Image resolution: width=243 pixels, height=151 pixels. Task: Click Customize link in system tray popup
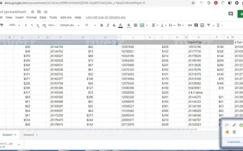[234, 142]
